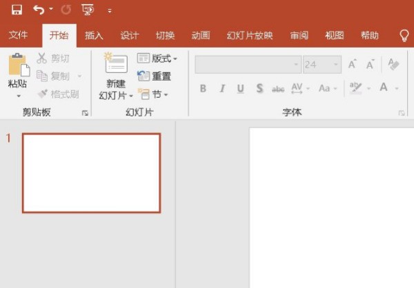
Task: Toggle Italic formatting
Action: coord(222,88)
